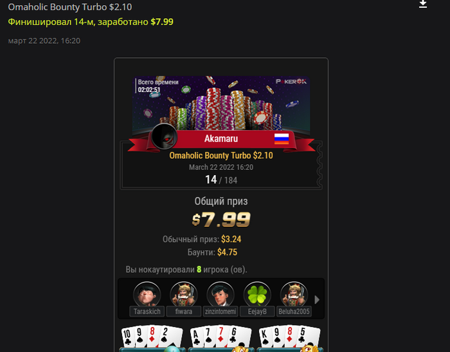
Task: Click zinzintomemi player avatar
Action: [221, 295]
